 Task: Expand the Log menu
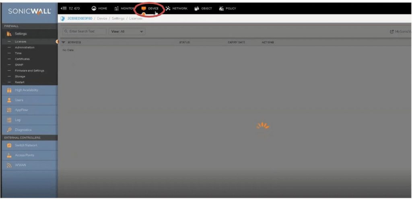[29, 120]
